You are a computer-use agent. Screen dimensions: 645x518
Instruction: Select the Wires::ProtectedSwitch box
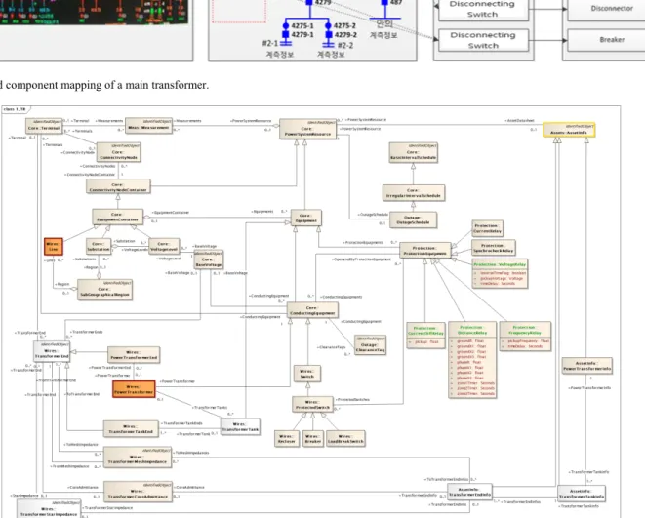tap(312, 405)
